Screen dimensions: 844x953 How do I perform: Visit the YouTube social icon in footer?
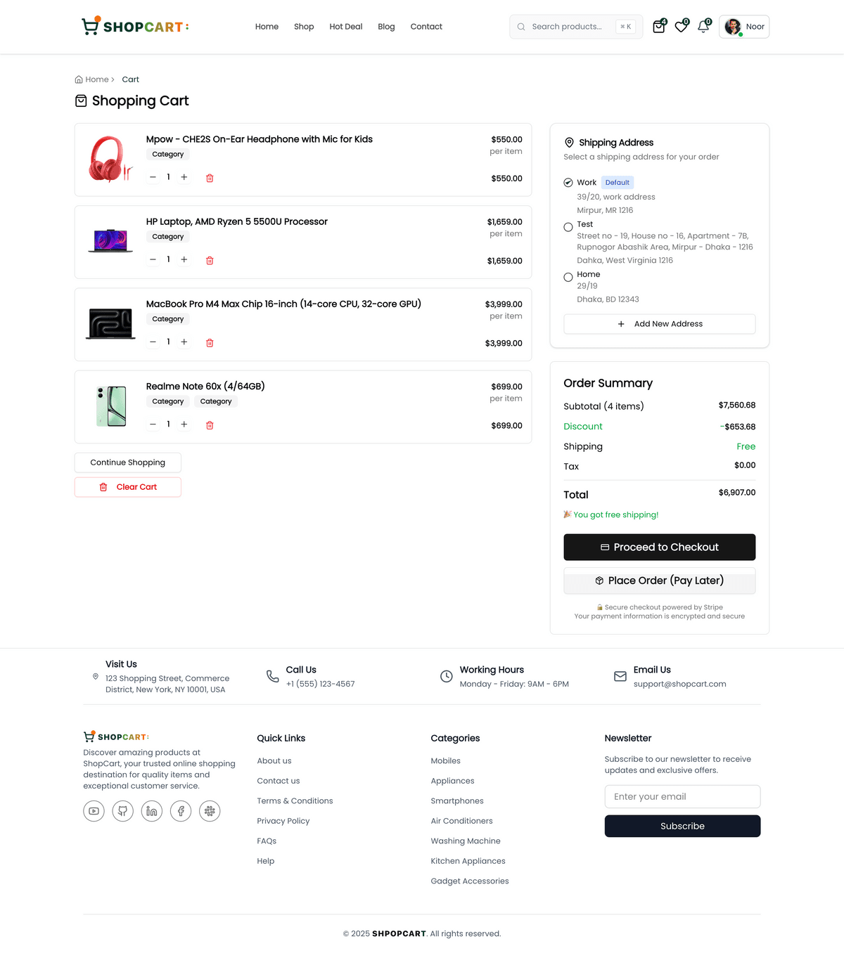94,811
